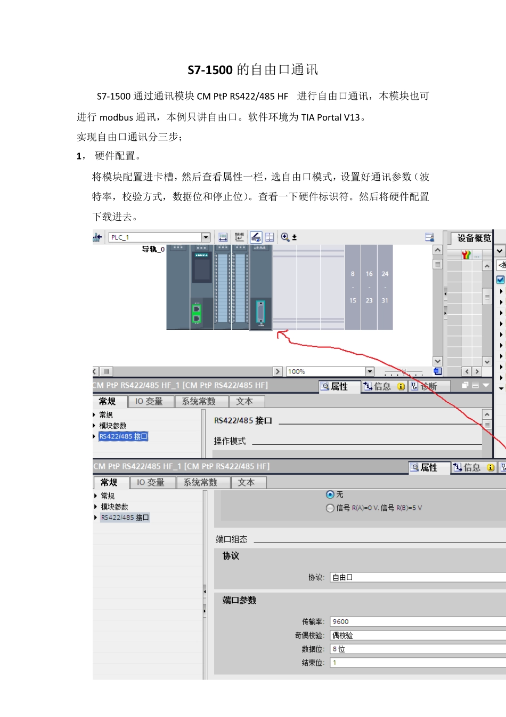This screenshot has width=506, height=717.
Task: Click the list icon below device view up-arrow
Action: (437, 264)
